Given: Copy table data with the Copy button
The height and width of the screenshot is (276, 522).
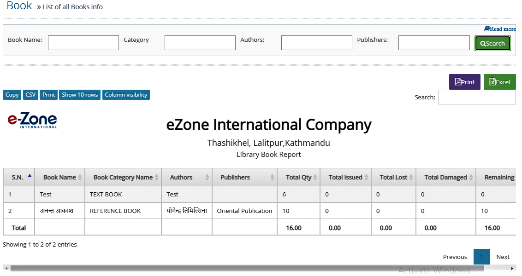Looking at the screenshot, I should pos(12,95).
